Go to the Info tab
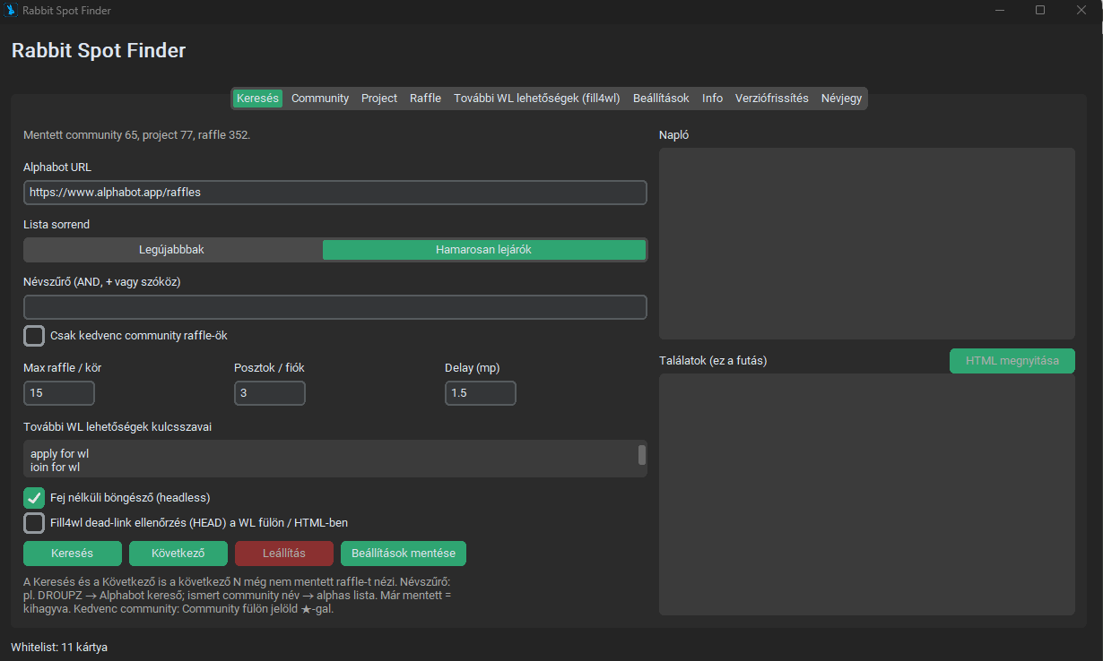 (712, 99)
